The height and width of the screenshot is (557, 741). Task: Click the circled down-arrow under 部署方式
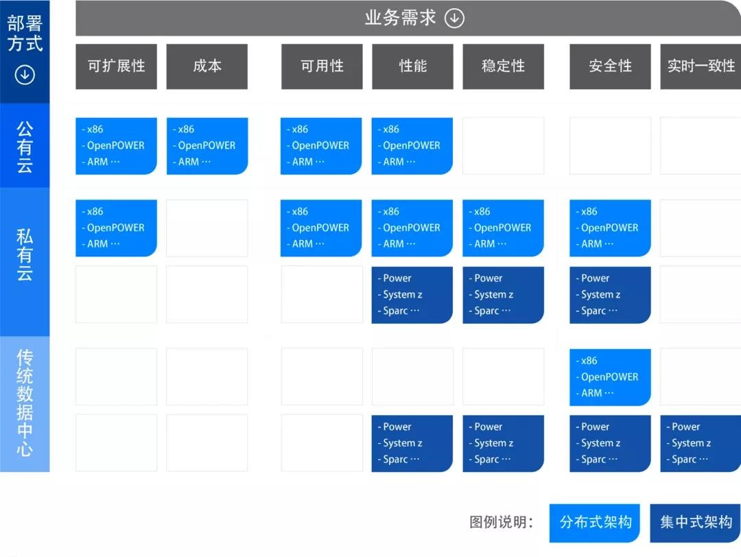click(x=25, y=75)
